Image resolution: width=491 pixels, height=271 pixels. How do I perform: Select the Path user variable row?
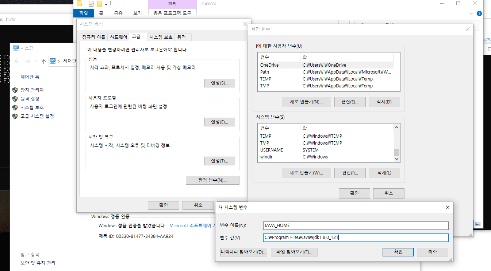(x=326, y=72)
